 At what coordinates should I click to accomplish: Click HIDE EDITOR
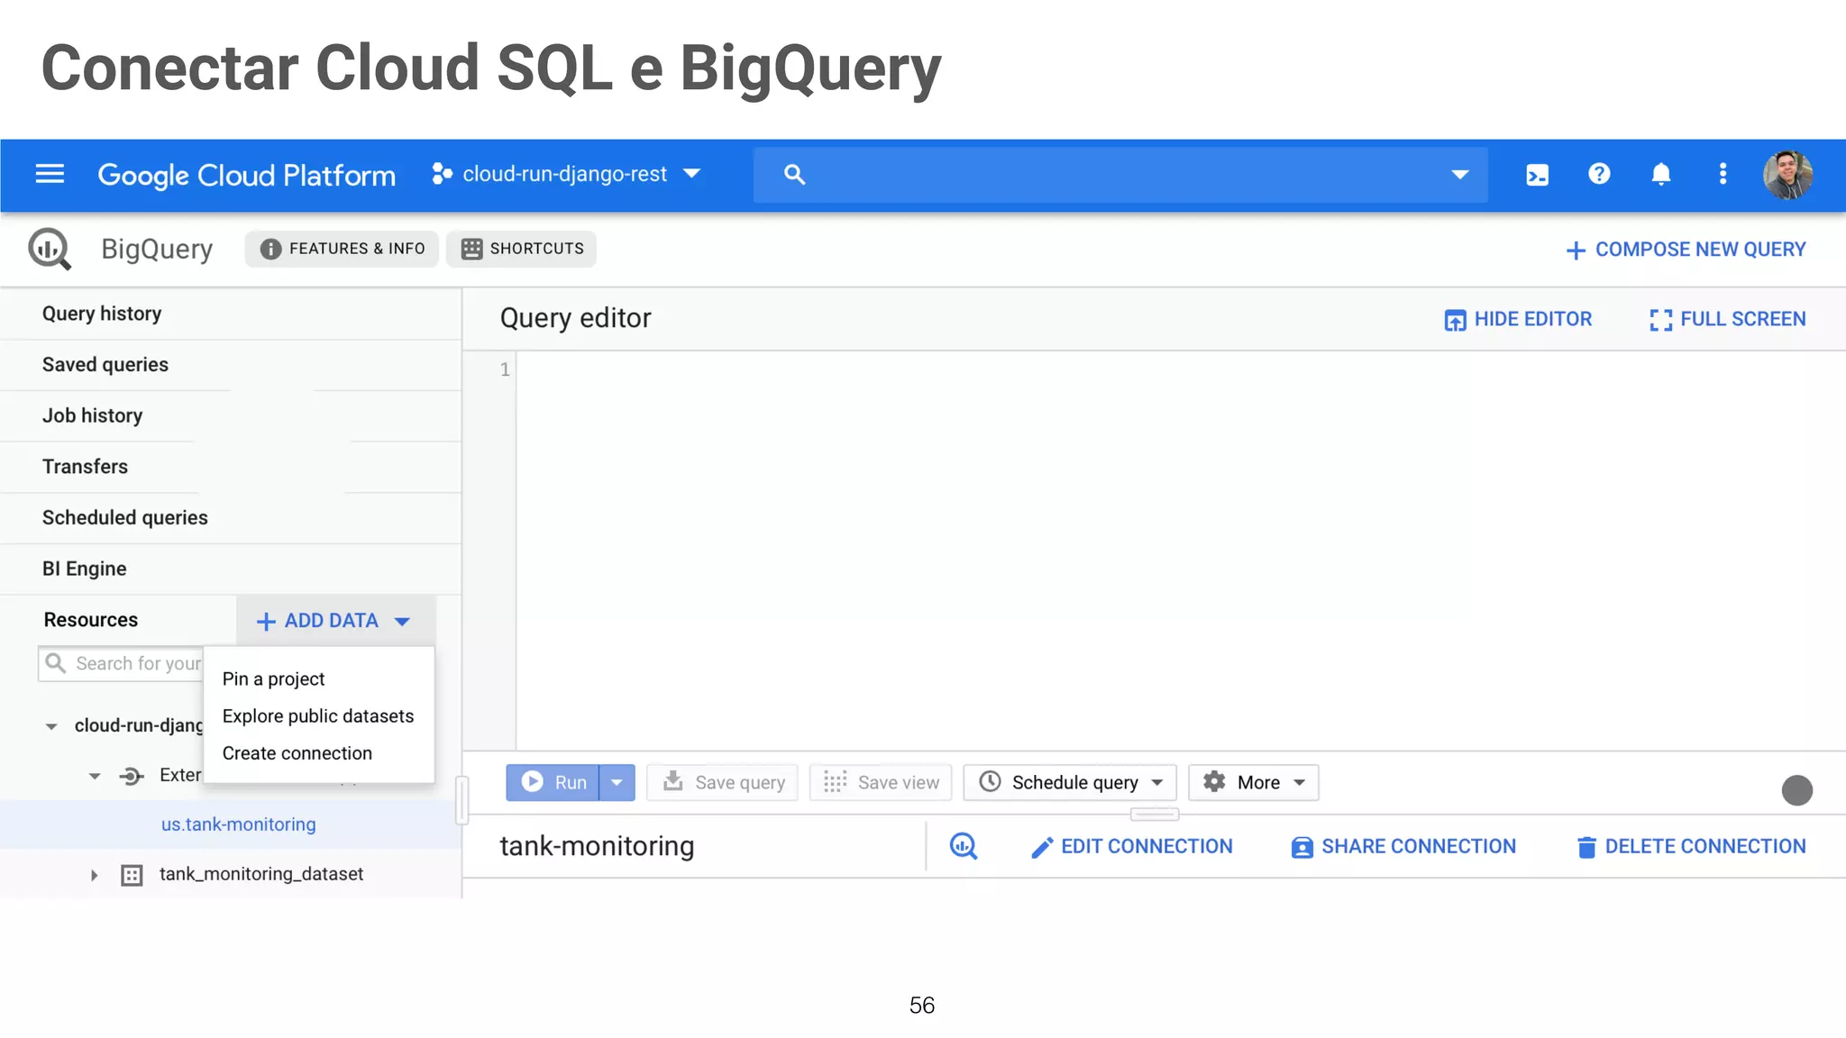[x=1518, y=319]
